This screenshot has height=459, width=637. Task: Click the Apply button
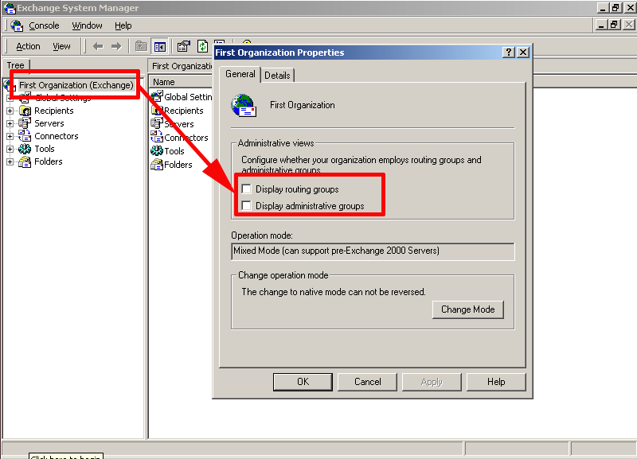point(432,382)
